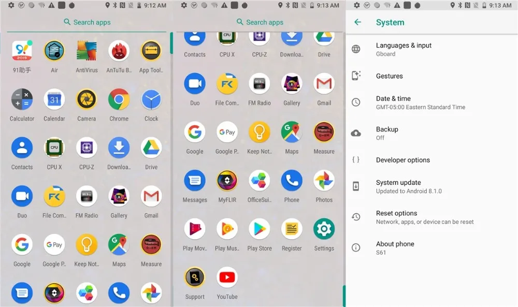The height and width of the screenshot is (307, 518).
Task: Click the "GMT-05:00 Eastern Standard Time" text
Action: (x=421, y=107)
